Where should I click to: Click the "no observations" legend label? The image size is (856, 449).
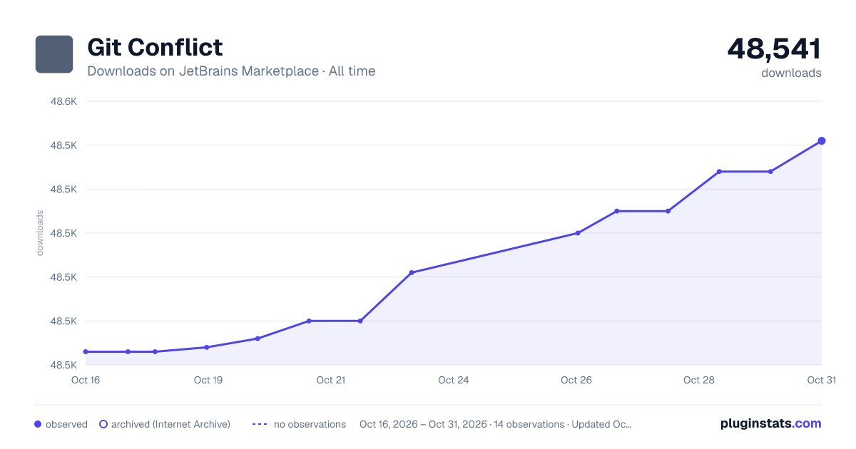point(310,424)
